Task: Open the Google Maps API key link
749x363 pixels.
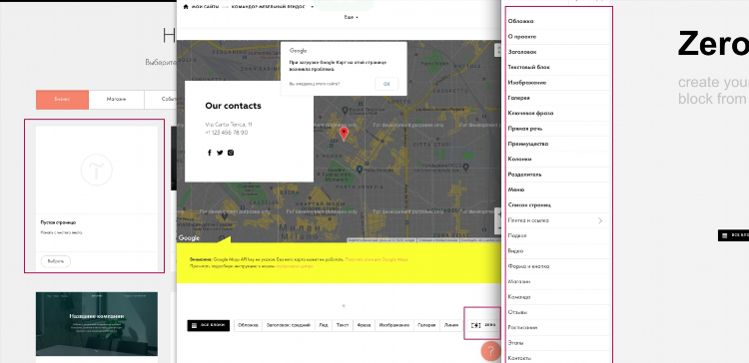Action: (x=376, y=259)
